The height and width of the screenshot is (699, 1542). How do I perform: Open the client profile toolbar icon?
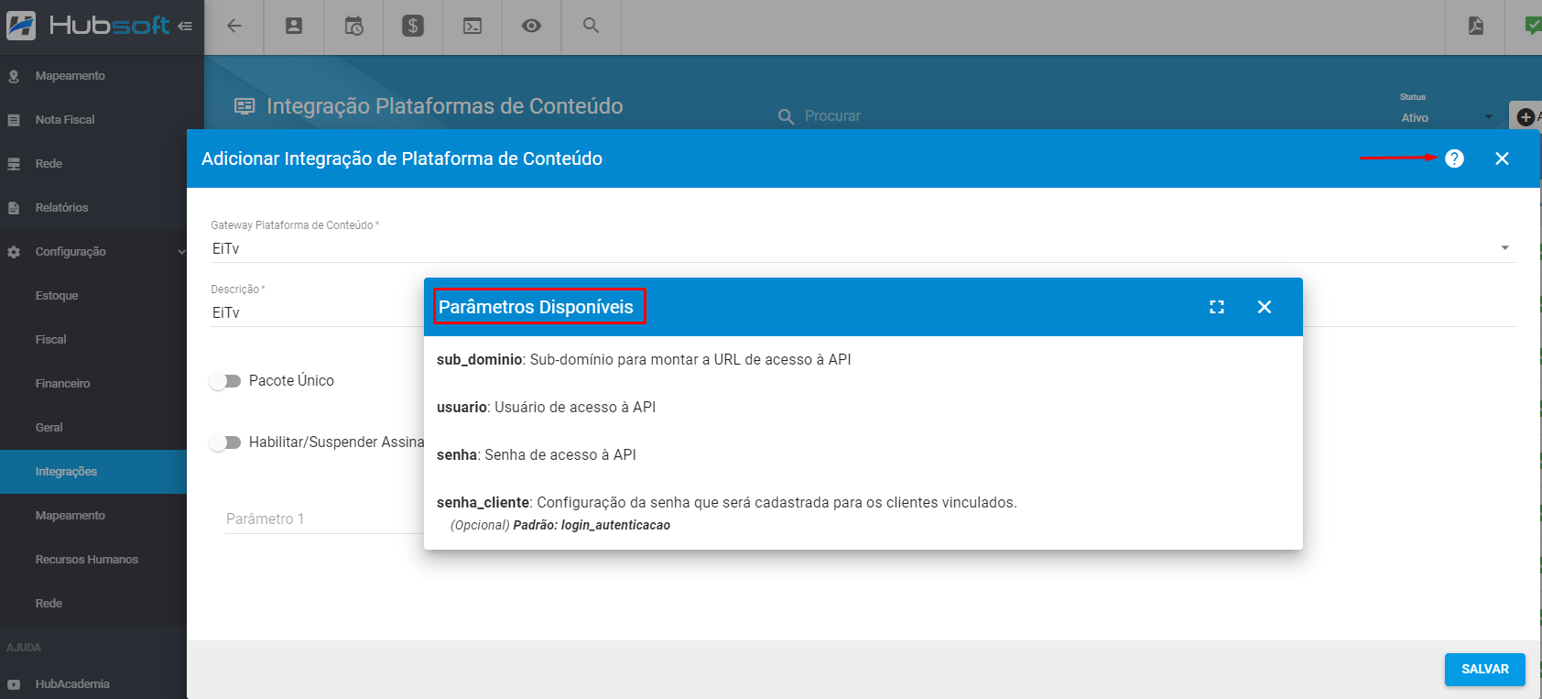pos(294,26)
